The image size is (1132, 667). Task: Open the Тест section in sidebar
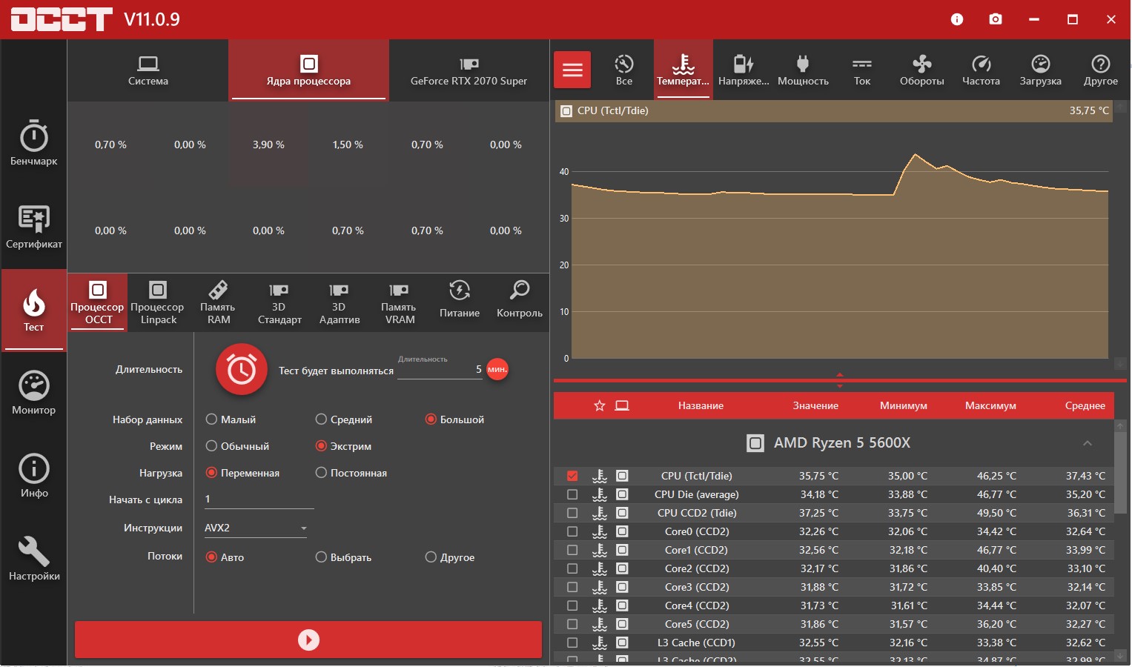[33, 310]
